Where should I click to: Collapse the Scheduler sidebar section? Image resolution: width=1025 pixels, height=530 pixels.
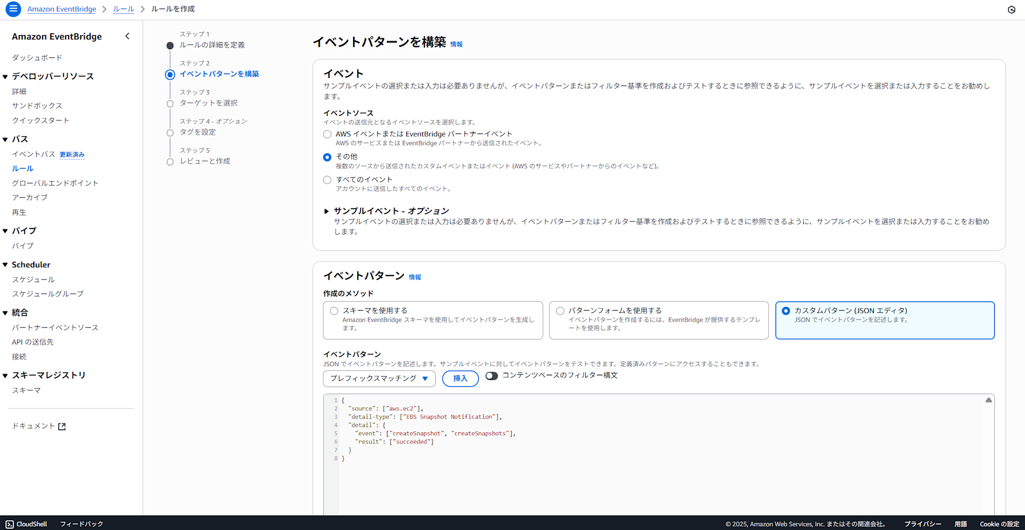(x=5, y=265)
